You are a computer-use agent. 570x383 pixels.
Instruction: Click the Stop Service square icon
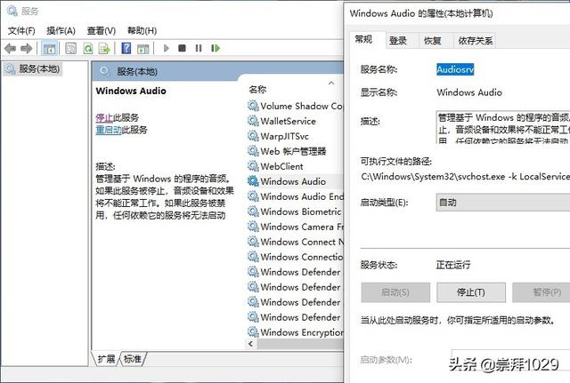tap(182, 48)
